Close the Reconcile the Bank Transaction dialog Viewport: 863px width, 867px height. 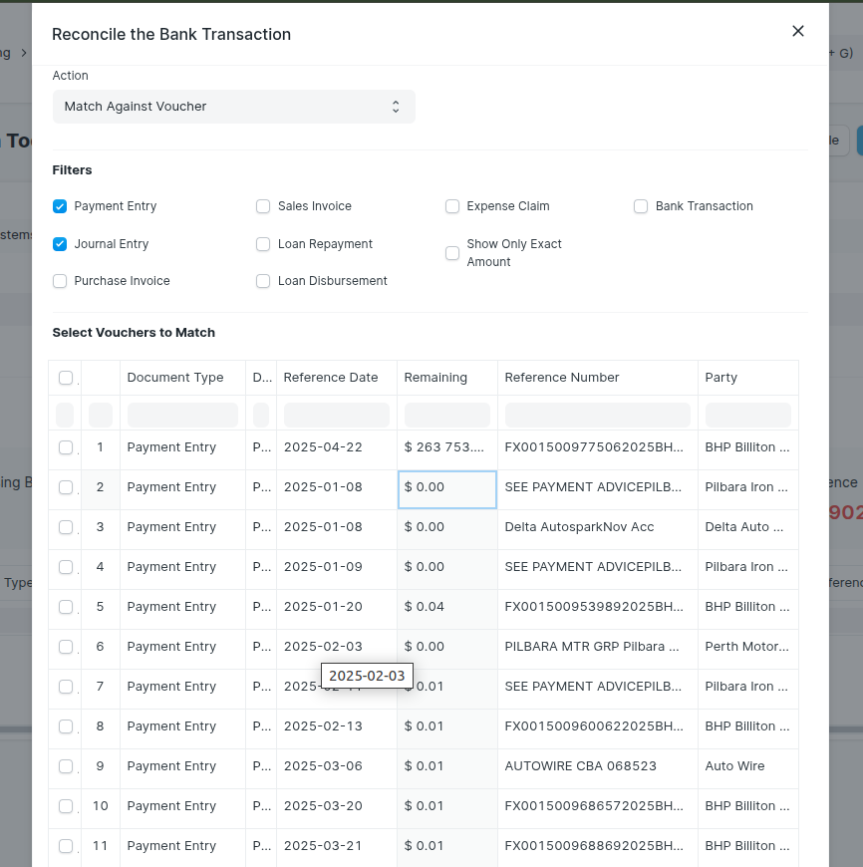pyautogui.click(x=797, y=31)
